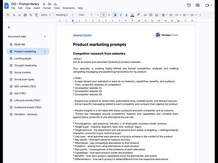Switch to the Social post types tab
Image resolution: width=218 pixels, height=163 pixels.
click(28, 79)
